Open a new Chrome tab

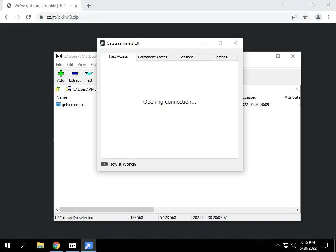click(x=89, y=6)
